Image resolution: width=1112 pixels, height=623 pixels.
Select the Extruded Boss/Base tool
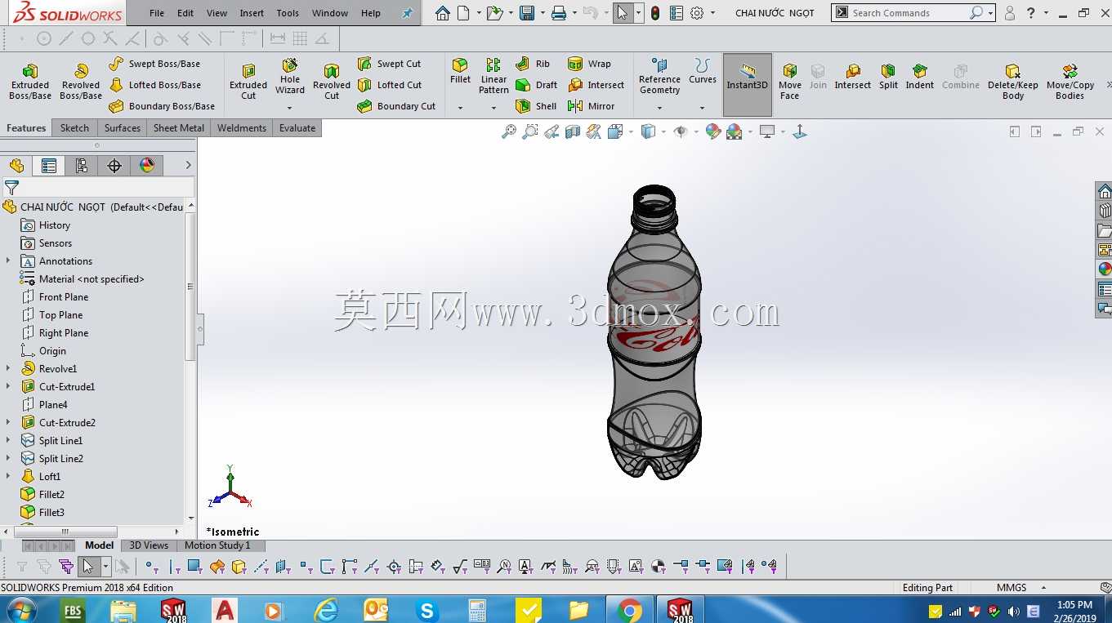point(30,82)
